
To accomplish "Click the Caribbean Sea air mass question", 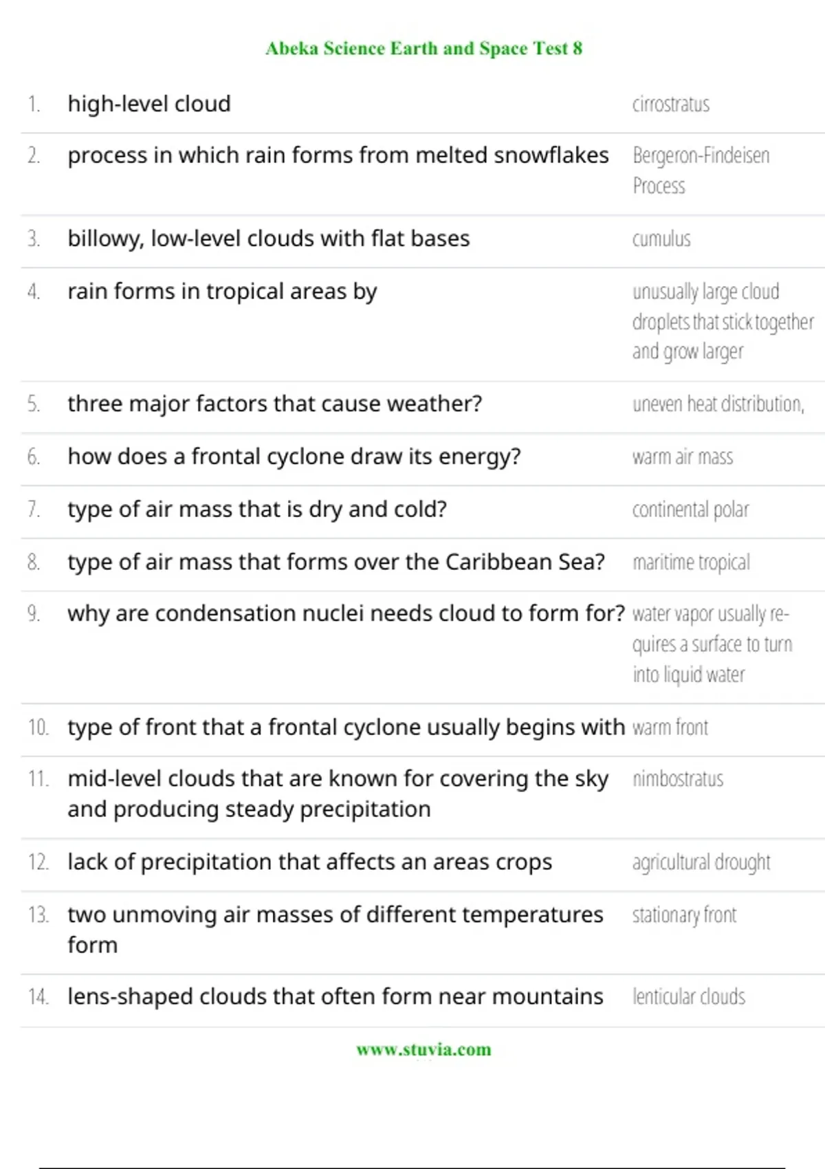I will [336, 562].
